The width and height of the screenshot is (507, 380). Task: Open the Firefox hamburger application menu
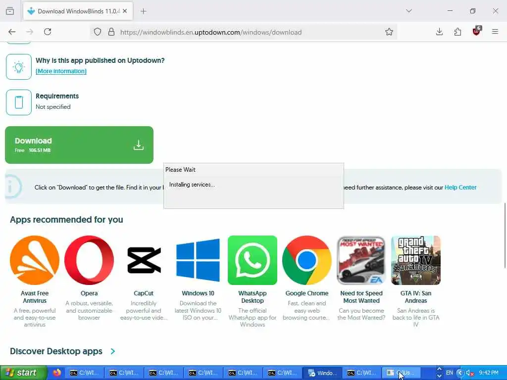pos(495,32)
